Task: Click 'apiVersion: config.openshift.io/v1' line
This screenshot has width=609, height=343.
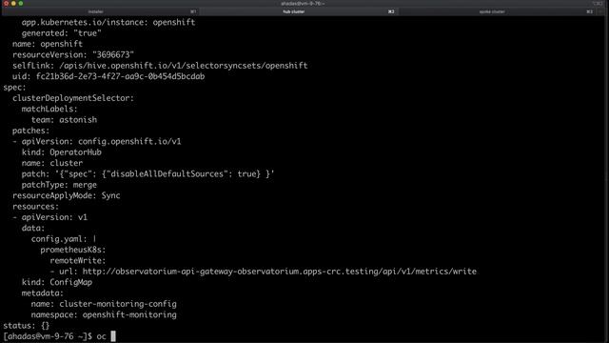Action: [x=101, y=141]
